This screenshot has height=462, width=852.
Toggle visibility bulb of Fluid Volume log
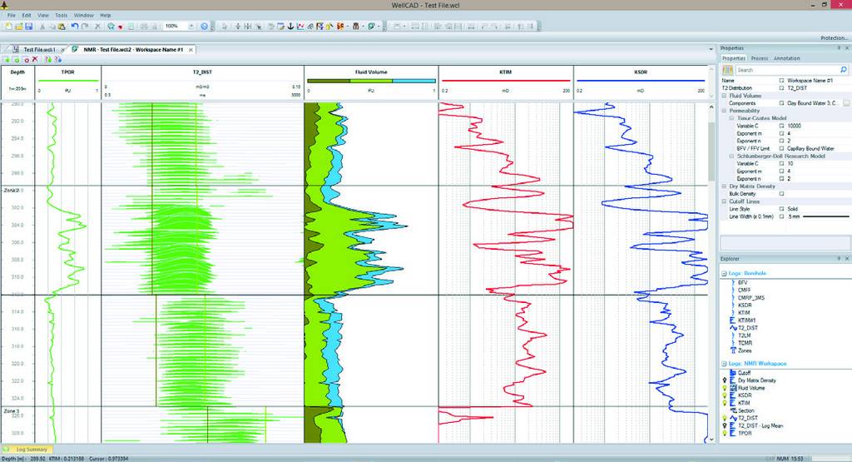(x=722, y=387)
